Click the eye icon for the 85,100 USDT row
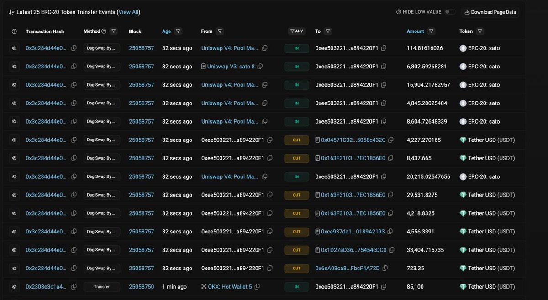 tap(14, 287)
